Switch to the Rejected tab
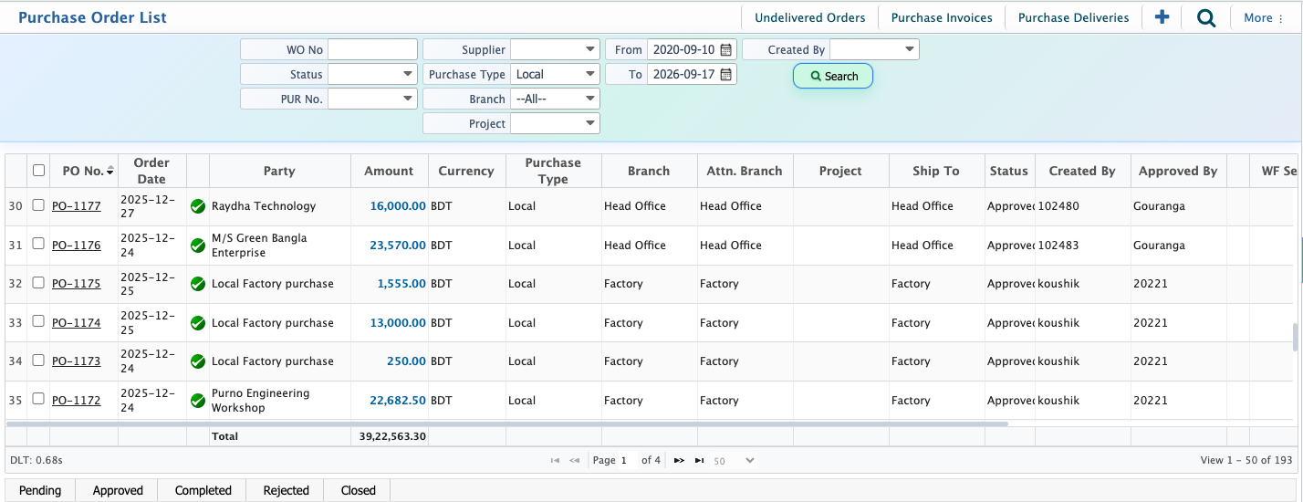 [286, 490]
